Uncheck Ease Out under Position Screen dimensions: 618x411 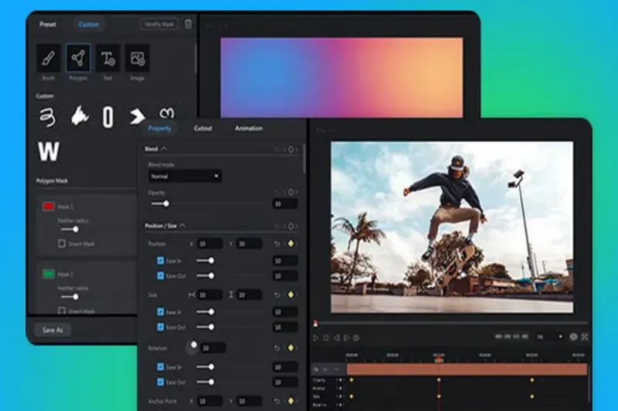tap(161, 276)
